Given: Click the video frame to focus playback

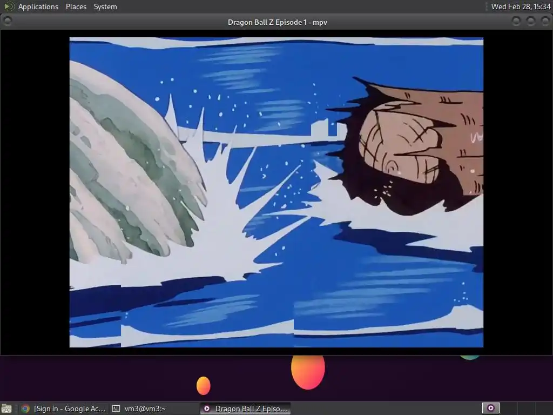Looking at the screenshot, I should click(x=276, y=192).
